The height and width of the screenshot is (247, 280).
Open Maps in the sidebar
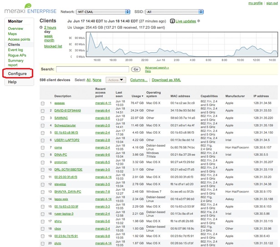pos(12,34)
